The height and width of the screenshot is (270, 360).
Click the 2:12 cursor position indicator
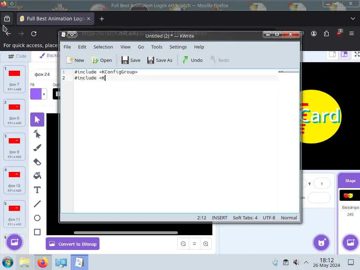(x=201, y=218)
